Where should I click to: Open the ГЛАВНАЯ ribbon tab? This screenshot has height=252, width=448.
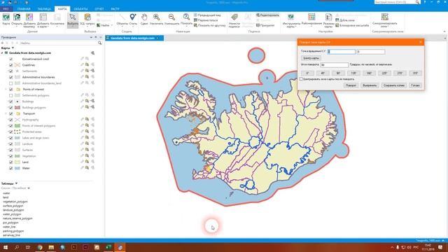pos(24,9)
